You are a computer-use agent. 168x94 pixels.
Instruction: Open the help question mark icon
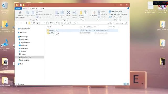tap(128, 8)
